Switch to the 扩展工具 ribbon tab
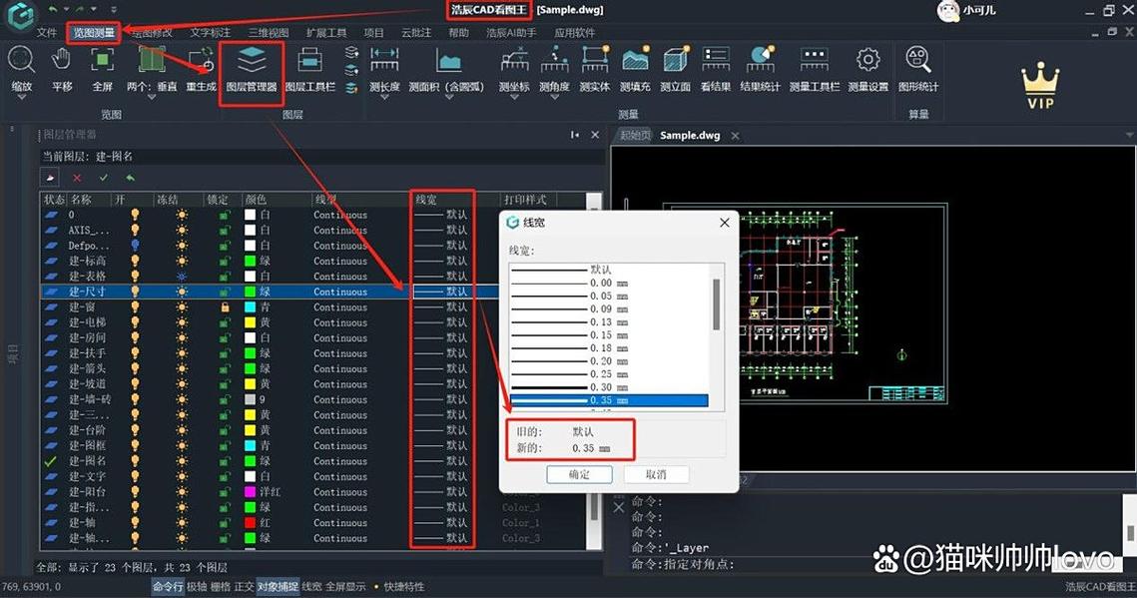1137x598 pixels. (x=326, y=33)
